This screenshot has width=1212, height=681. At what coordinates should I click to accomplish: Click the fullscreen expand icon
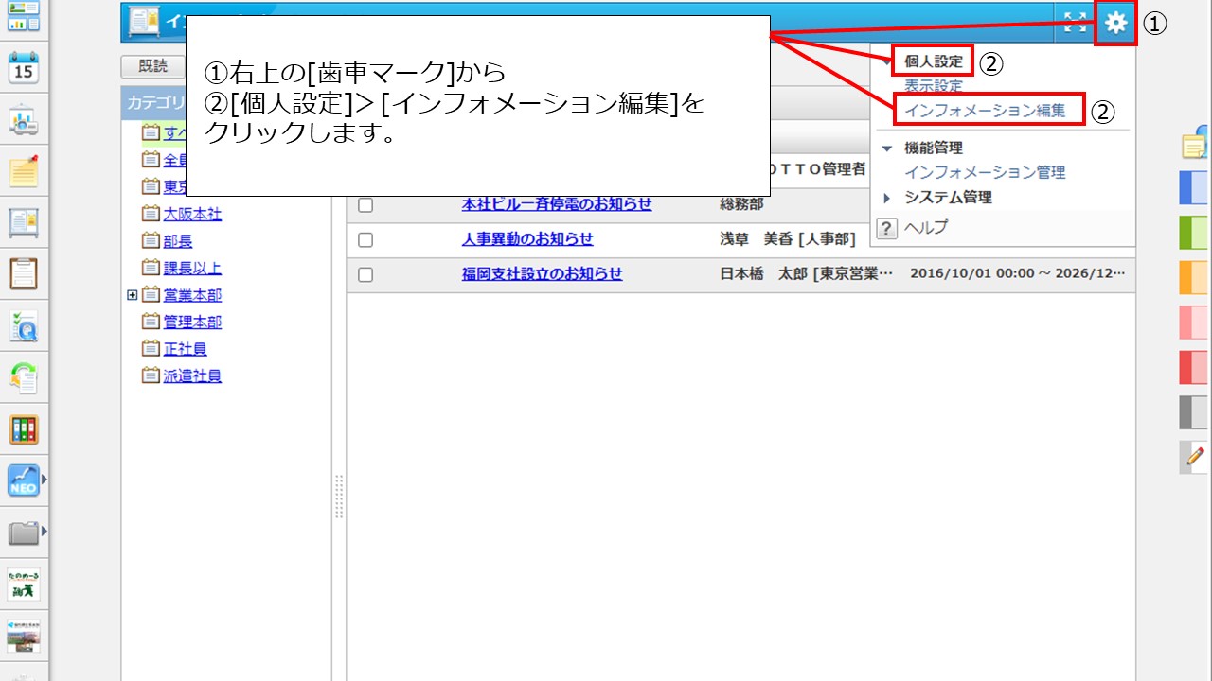click(1075, 24)
